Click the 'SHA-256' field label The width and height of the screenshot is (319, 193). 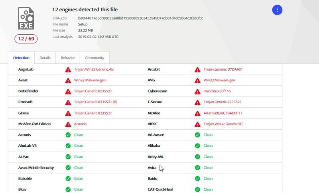(x=59, y=18)
